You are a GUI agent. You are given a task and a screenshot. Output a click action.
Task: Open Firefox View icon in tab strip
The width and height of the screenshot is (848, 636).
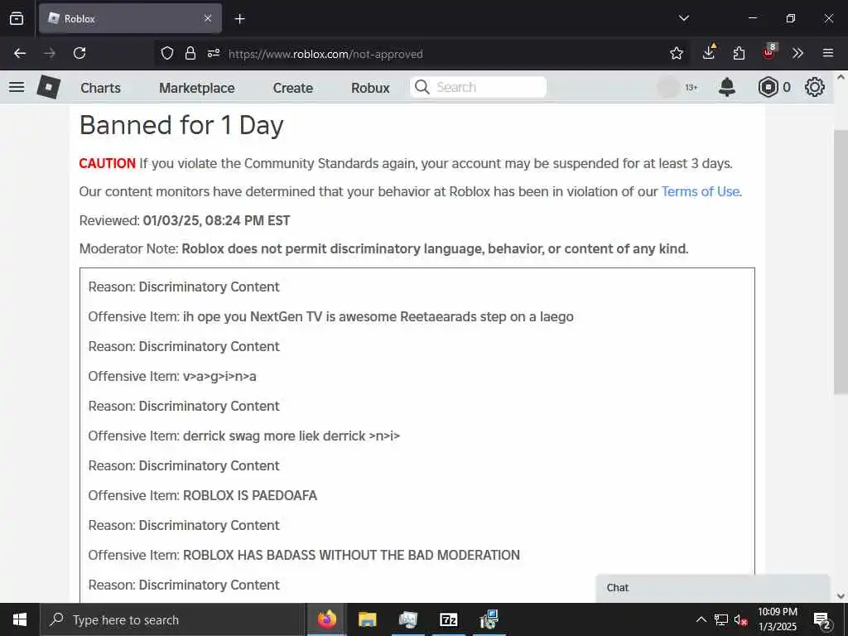point(17,18)
